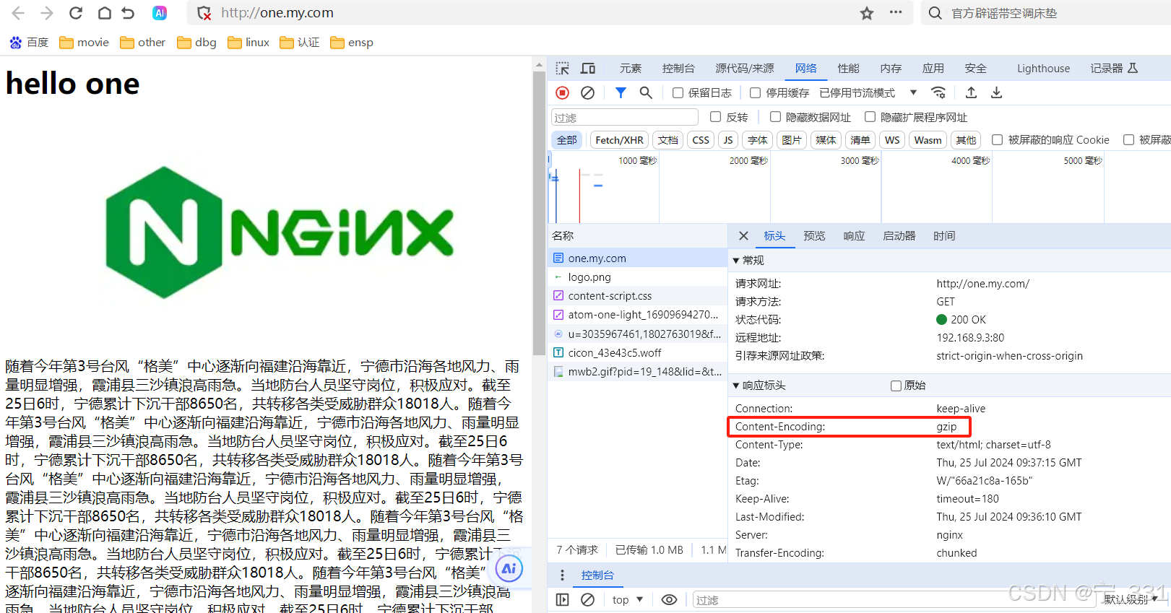Filter requests by CSS type
Viewport: 1171px width, 613px height.
tap(701, 140)
